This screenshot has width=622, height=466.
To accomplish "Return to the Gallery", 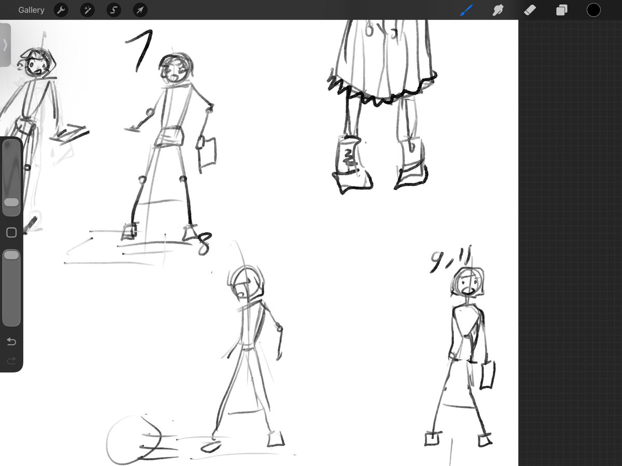I will point(31,10).
